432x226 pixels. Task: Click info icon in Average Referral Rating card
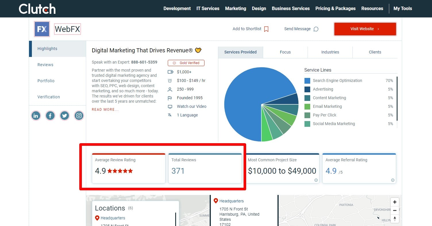point(393,180)
